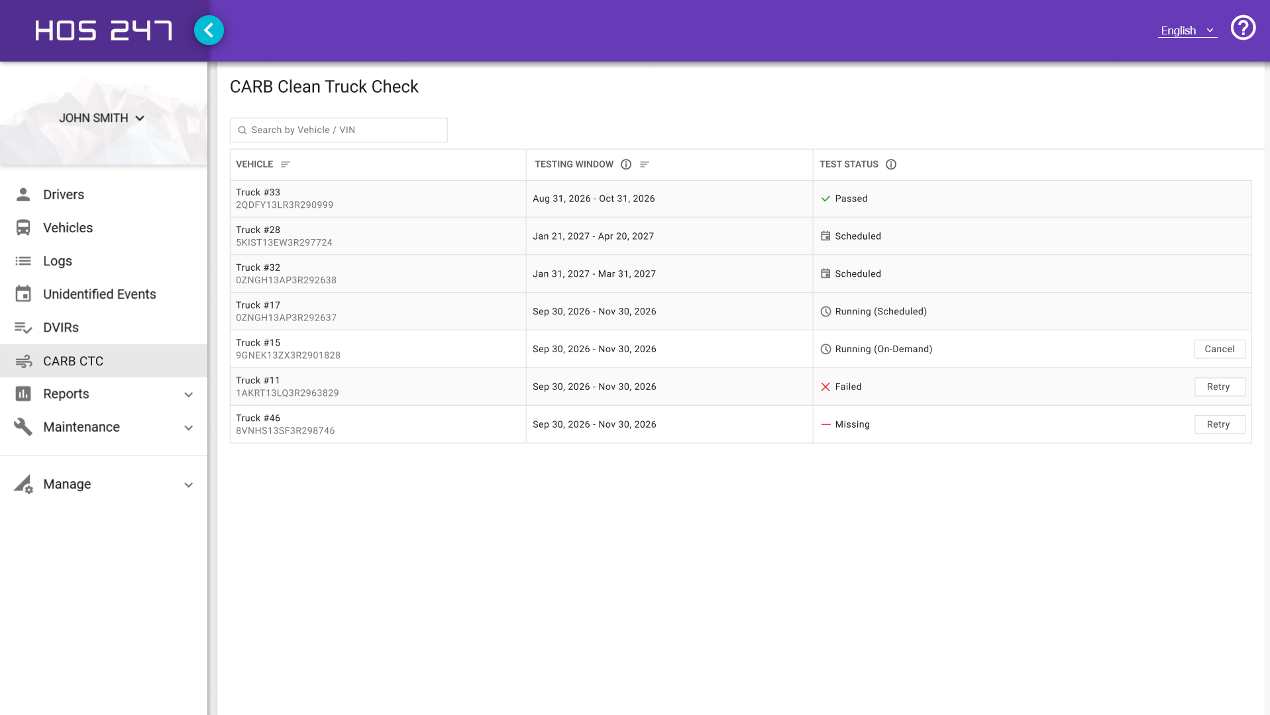Screen dimensions: 1270x715
Task: Click the clock icon for Truck #15
Action: pyautogui.click(x=825, y=349)
